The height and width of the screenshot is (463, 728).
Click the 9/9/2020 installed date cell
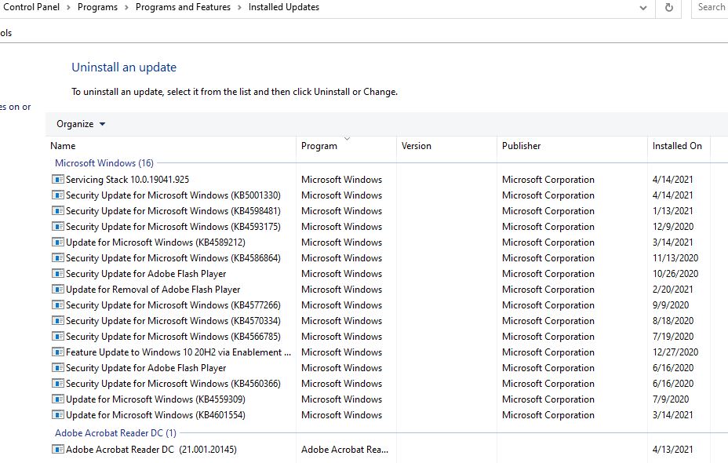[x=671, y=305]
